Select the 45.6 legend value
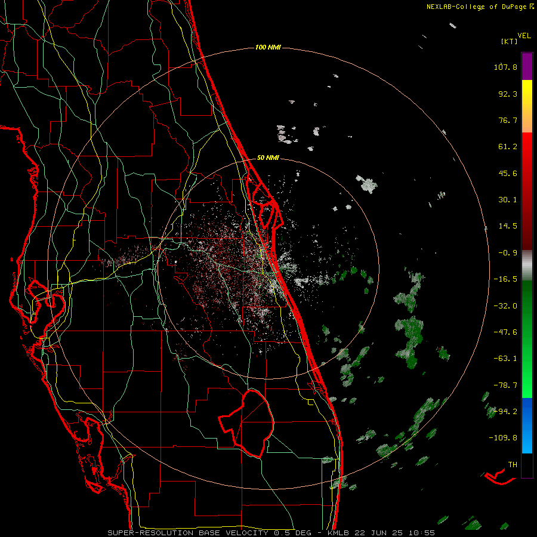 coord(508,173)
